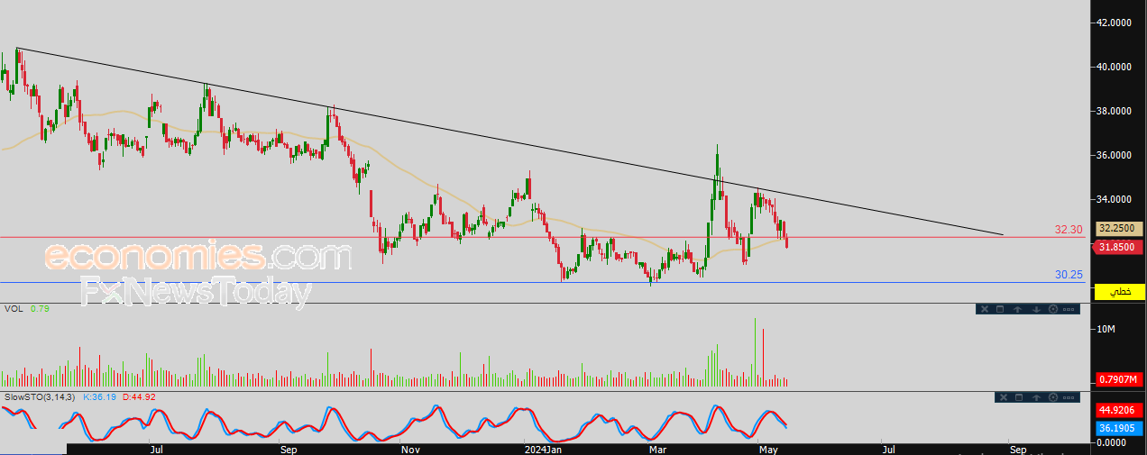Click the Sep label under SlowSTO
Screen dimensions: 1147x455
pyautogui.click(x=289, y=449)
